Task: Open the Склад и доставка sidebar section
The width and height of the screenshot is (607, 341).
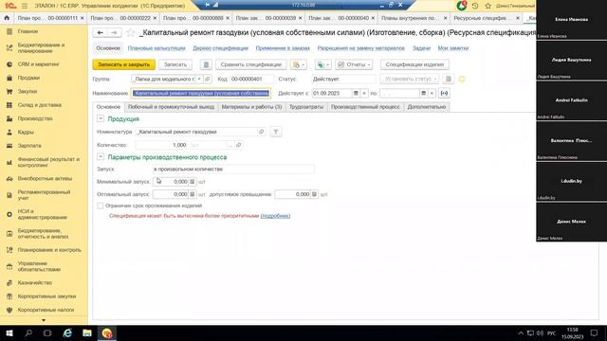Action: click(39, 105)
